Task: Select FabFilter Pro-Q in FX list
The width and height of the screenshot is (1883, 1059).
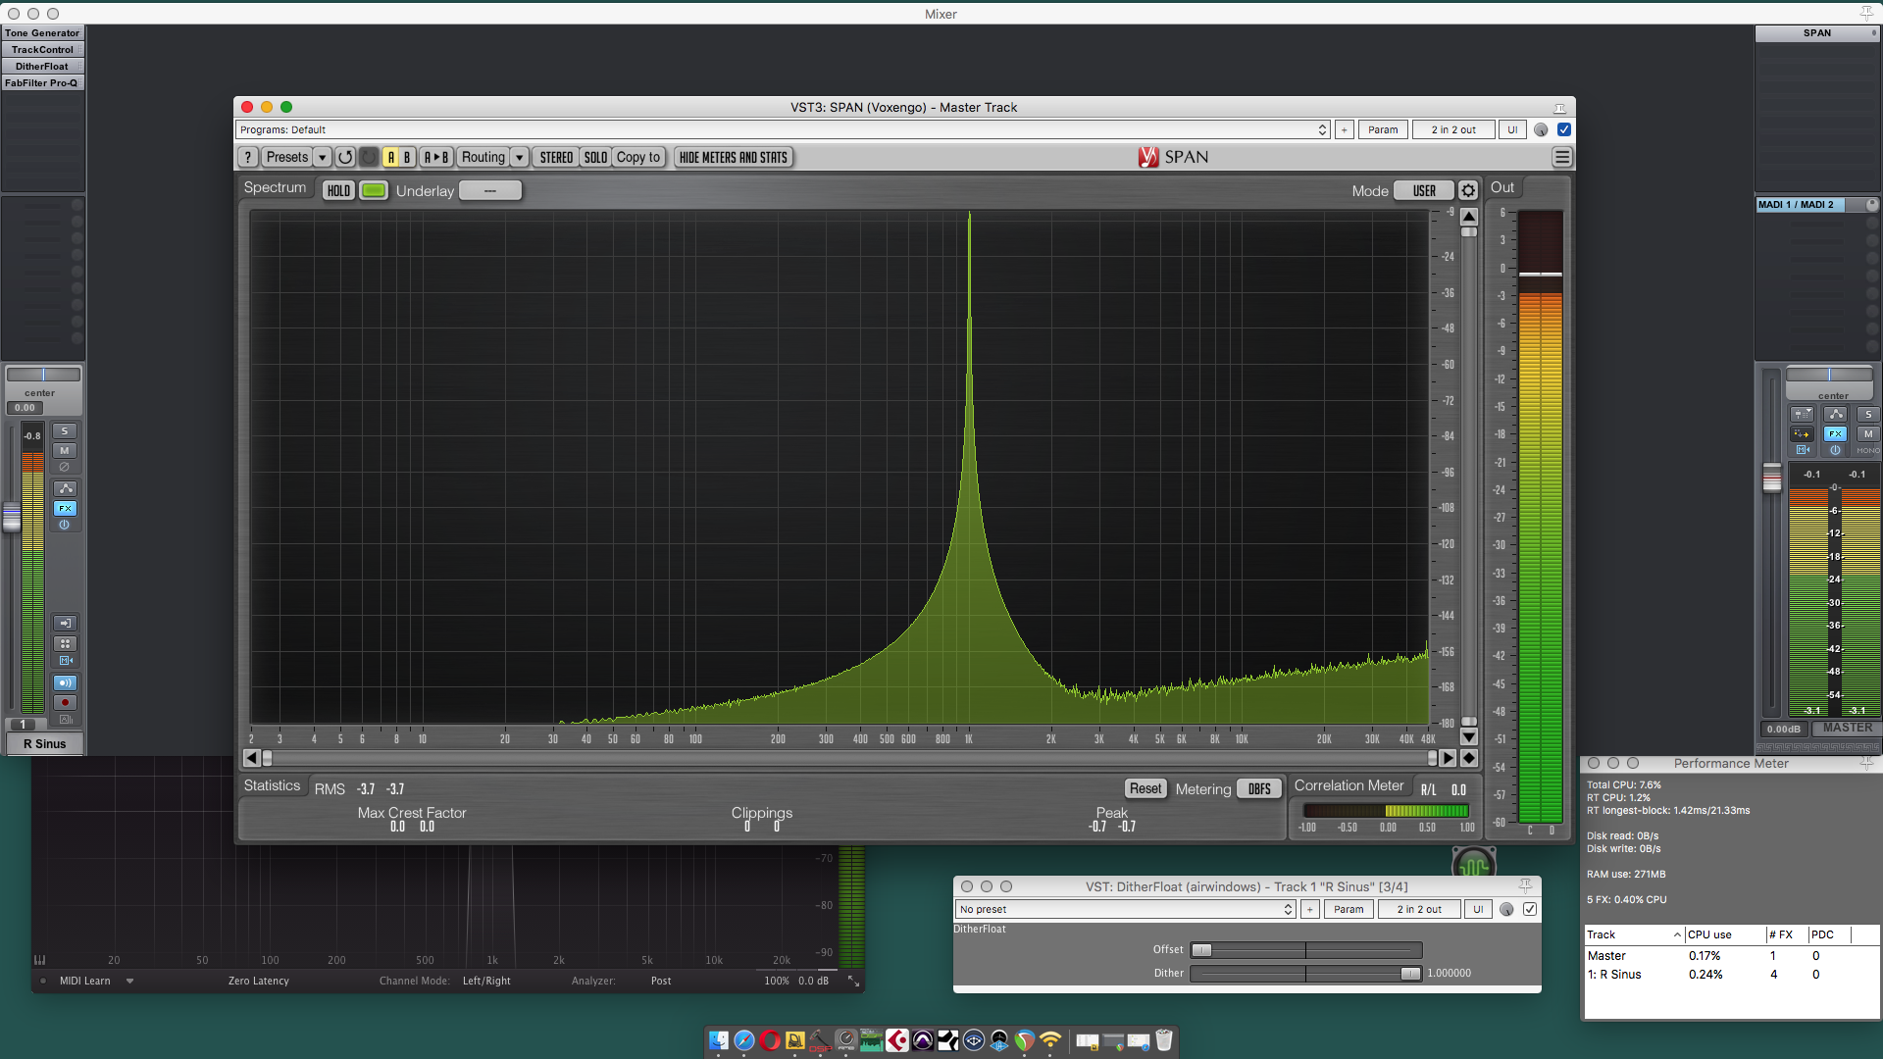Action: [x=42, y=83]
